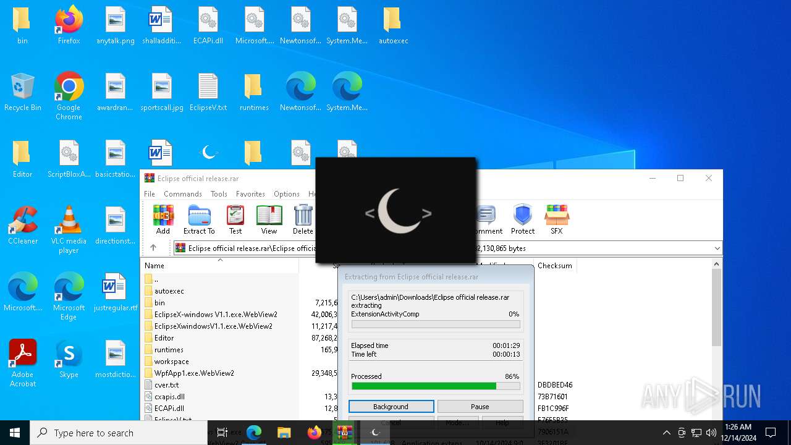Select the Newtonsof... Edge-icon desktop file
Screen dimensions: 791x445
click(300, 93)
